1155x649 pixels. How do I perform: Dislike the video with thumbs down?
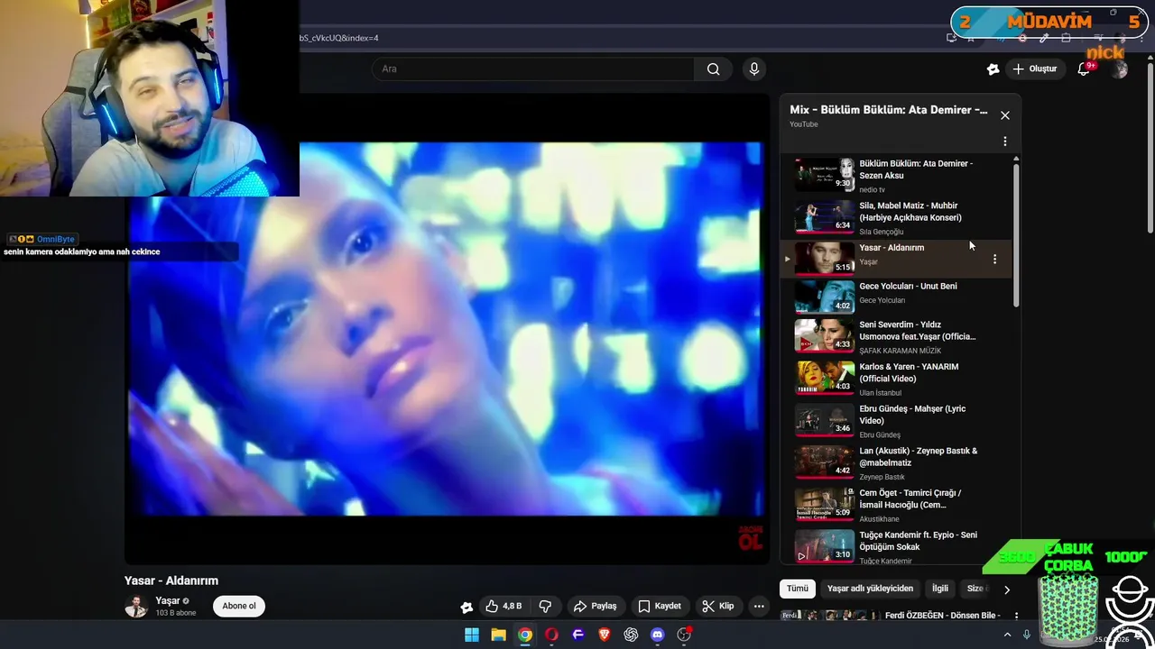click(545, 607)
